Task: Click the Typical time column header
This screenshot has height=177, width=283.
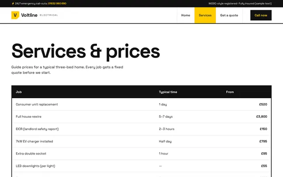Action: [168, 92]
